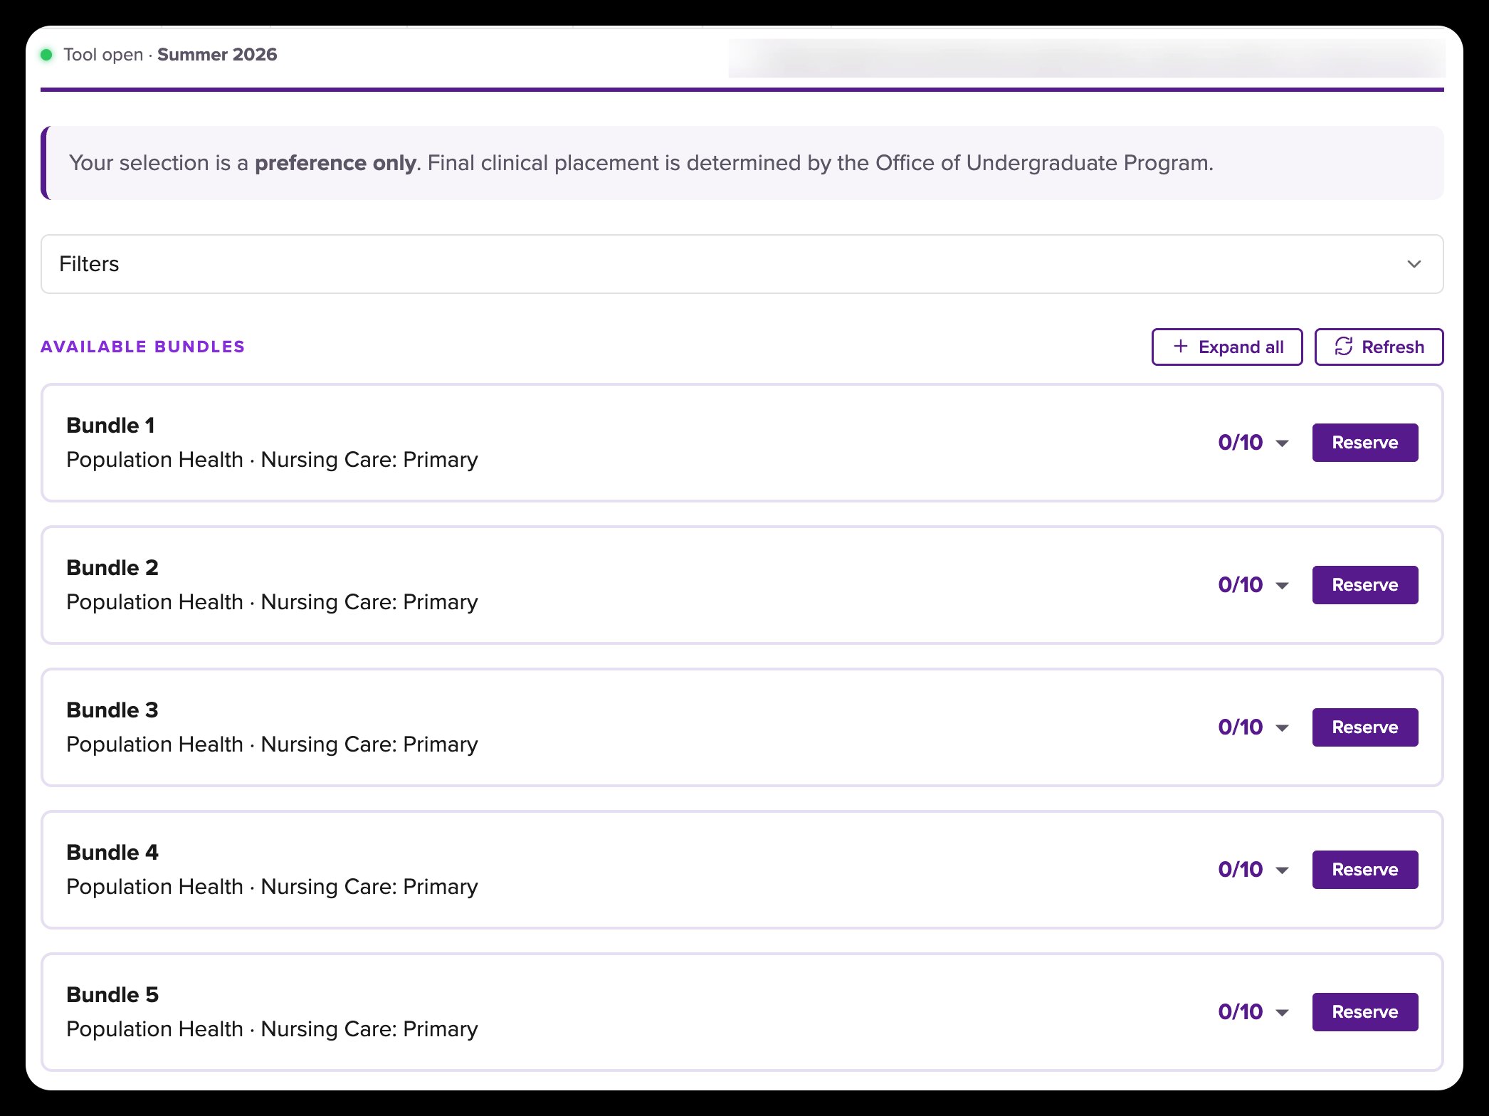Open Bundle 5 seat count dropdown arrow
1489x1116 pixels.
click(x=1282, y=1013)
